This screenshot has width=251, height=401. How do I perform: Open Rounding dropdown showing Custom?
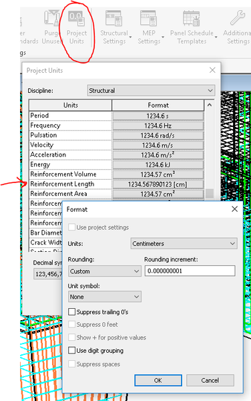point(104,271)
